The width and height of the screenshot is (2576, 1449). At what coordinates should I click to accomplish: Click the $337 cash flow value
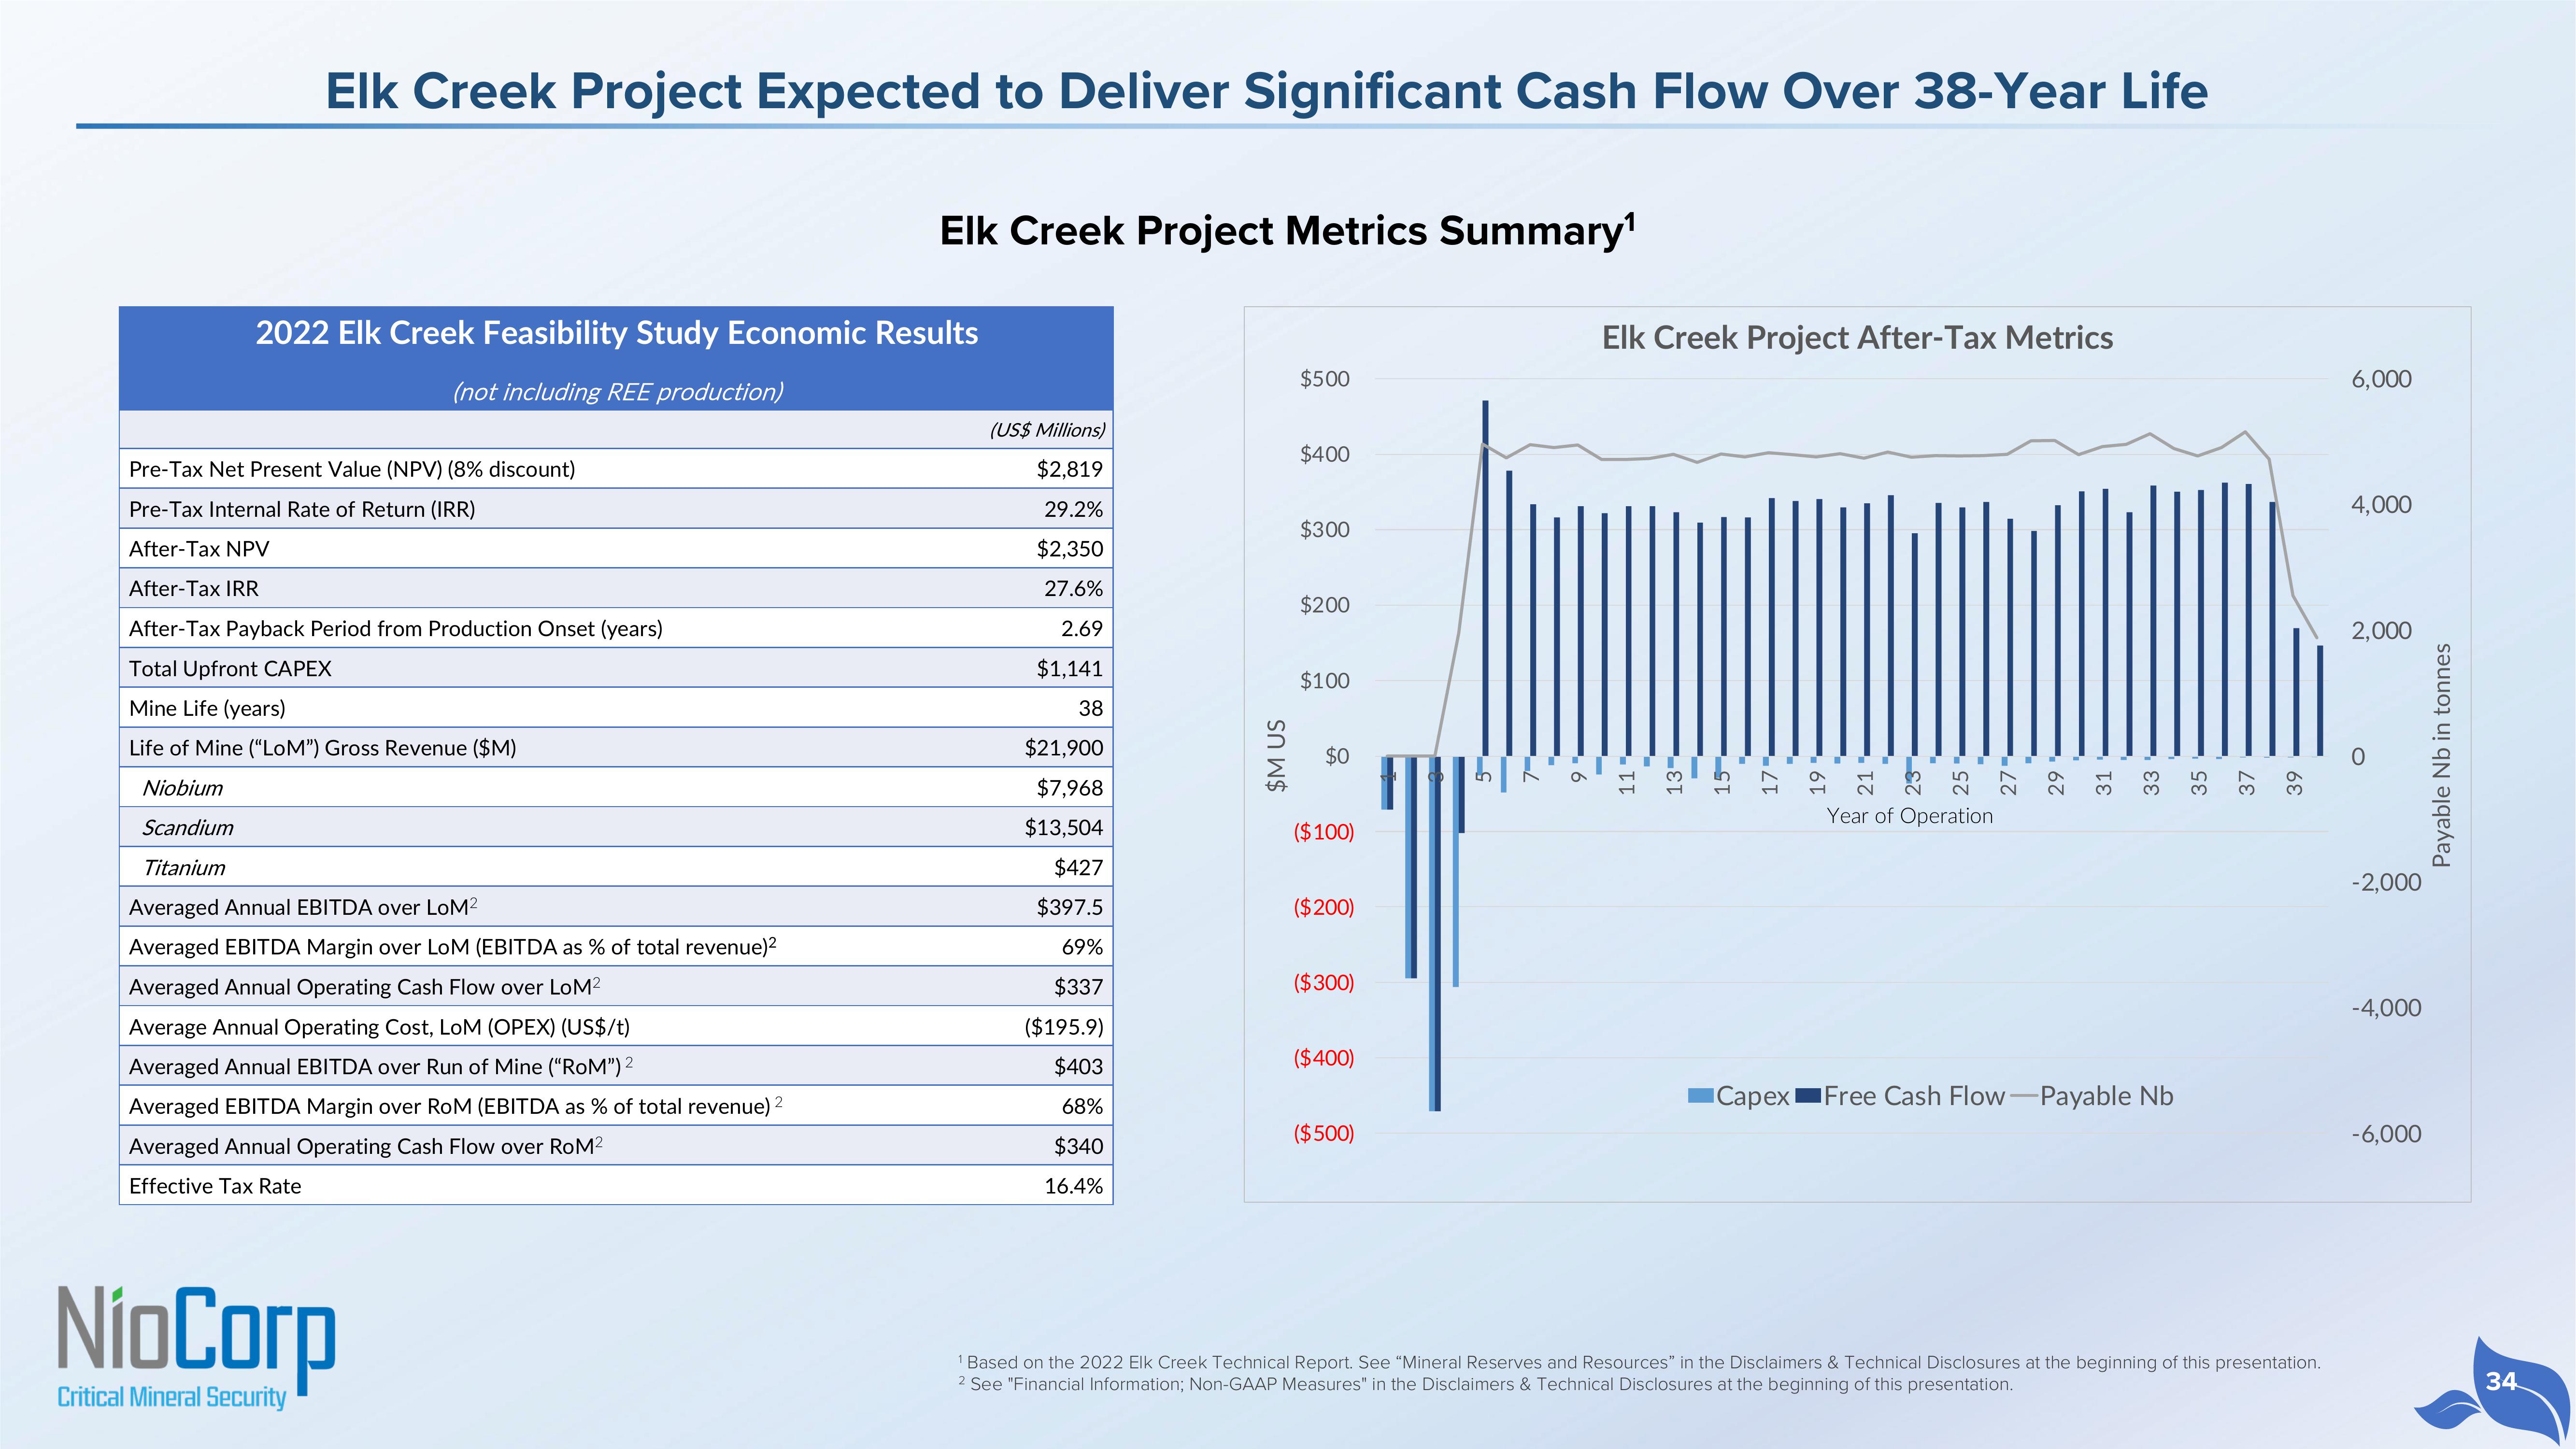point(1078,987)
